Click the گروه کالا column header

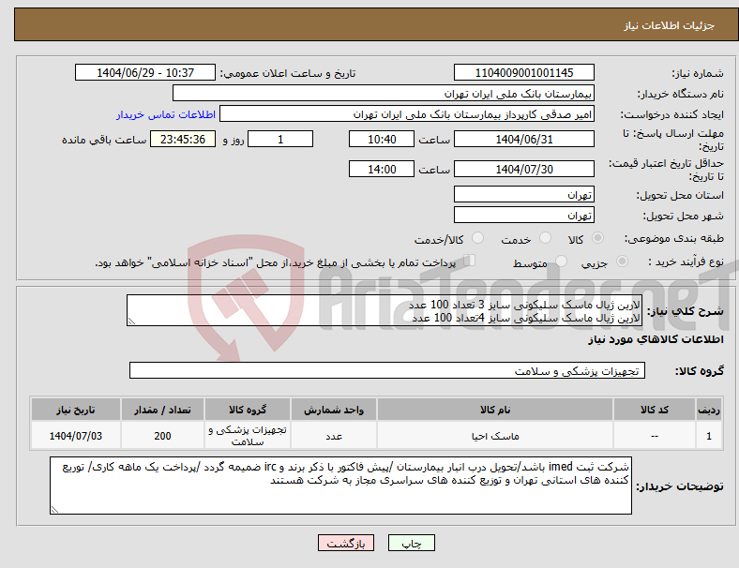(248, 410)
